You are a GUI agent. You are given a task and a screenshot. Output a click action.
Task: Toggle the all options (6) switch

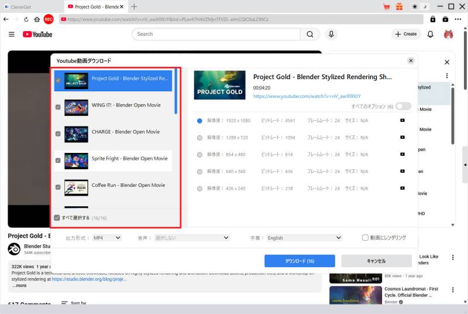coord(403,107)
